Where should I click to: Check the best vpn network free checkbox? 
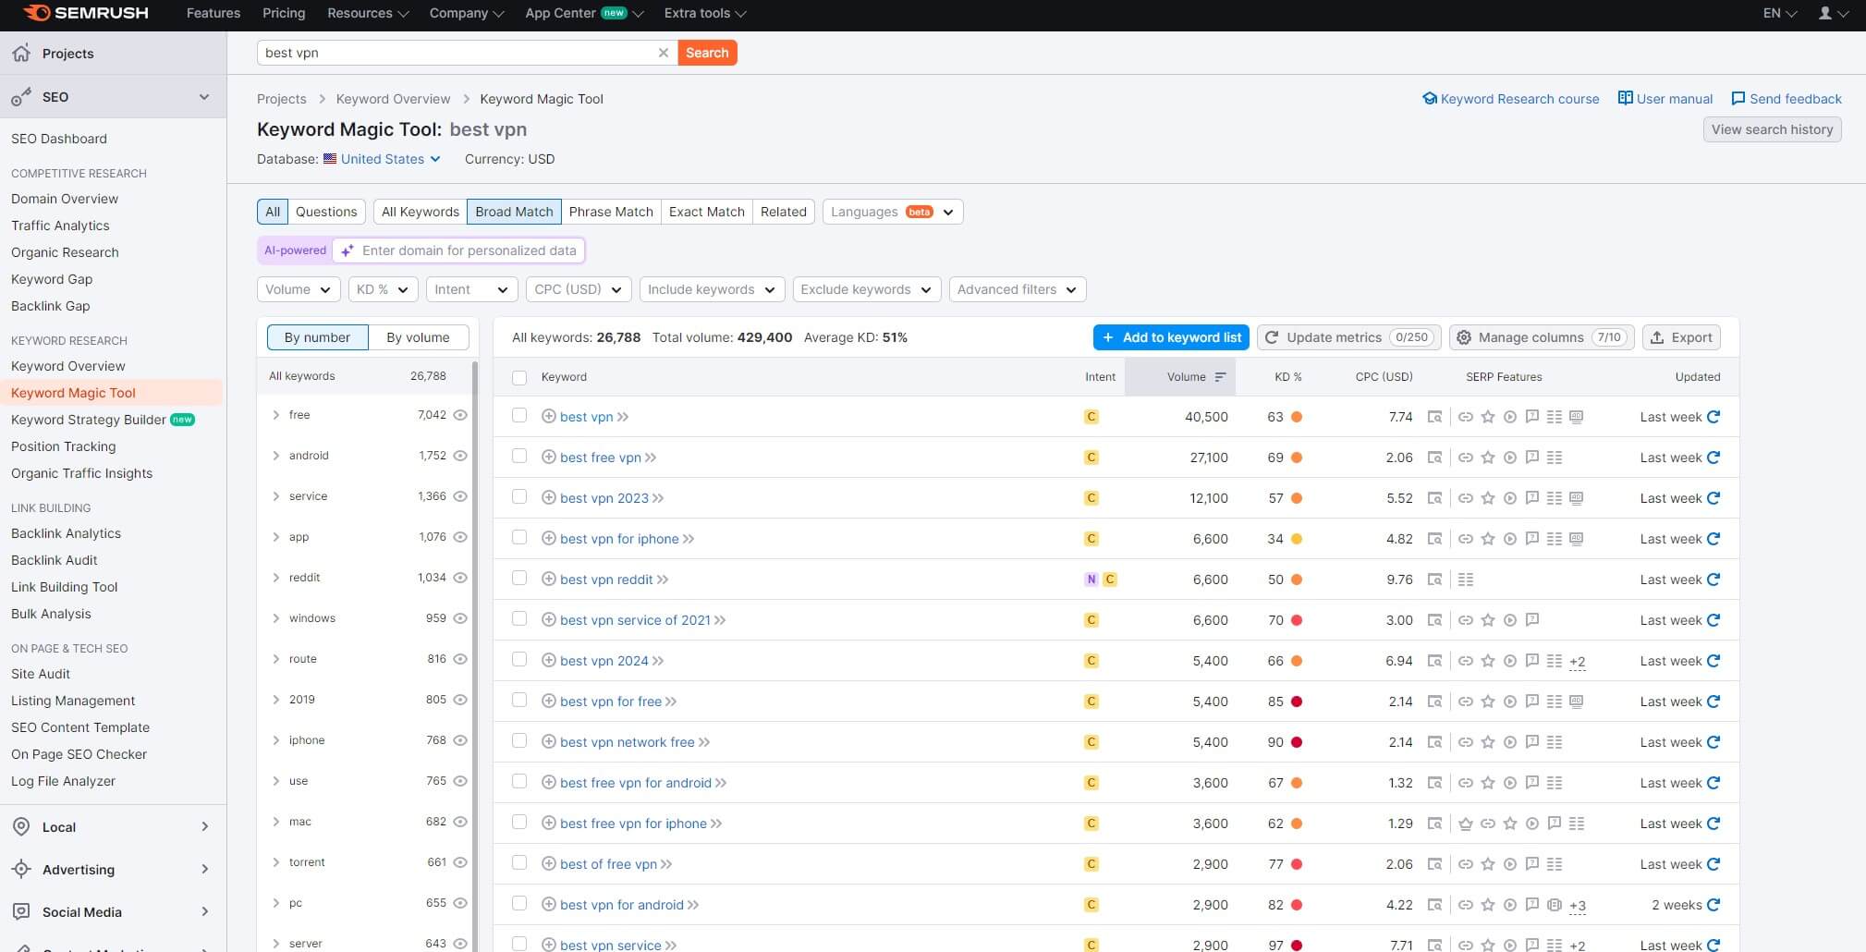[519, 741]
